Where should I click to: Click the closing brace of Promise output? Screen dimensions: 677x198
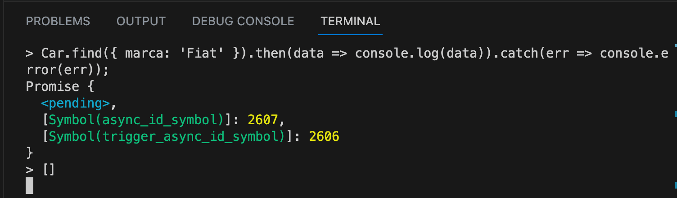click(x=30, y=153)
